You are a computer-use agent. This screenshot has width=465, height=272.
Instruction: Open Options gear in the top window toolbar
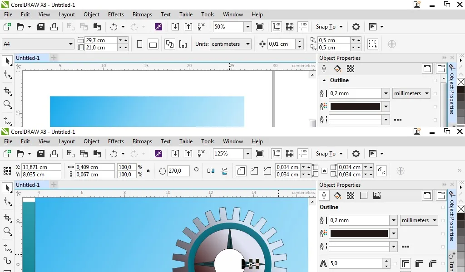[x=356, y=27]
